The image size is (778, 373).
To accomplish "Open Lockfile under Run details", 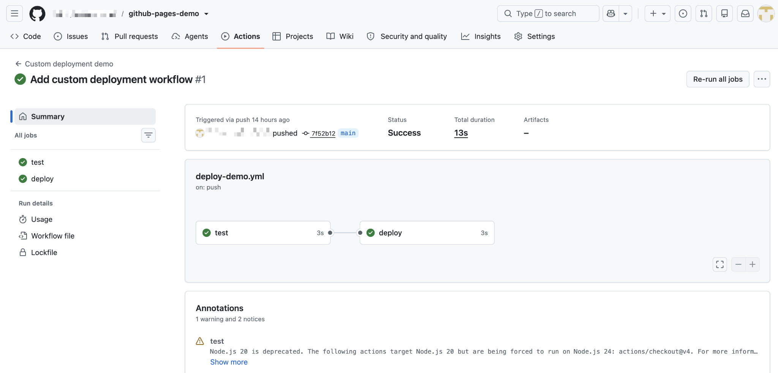I will coord(85,253).
